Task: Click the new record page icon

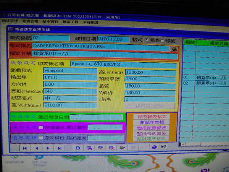Action: 78,148
